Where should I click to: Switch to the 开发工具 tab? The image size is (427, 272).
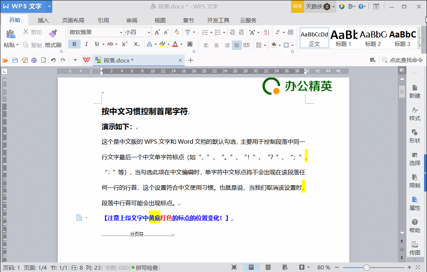[218, 21]
